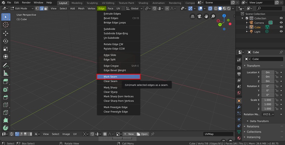Screen dimensions: 285x145
Task: Pick the Scale tool
Action: click(x=6, y=49)
